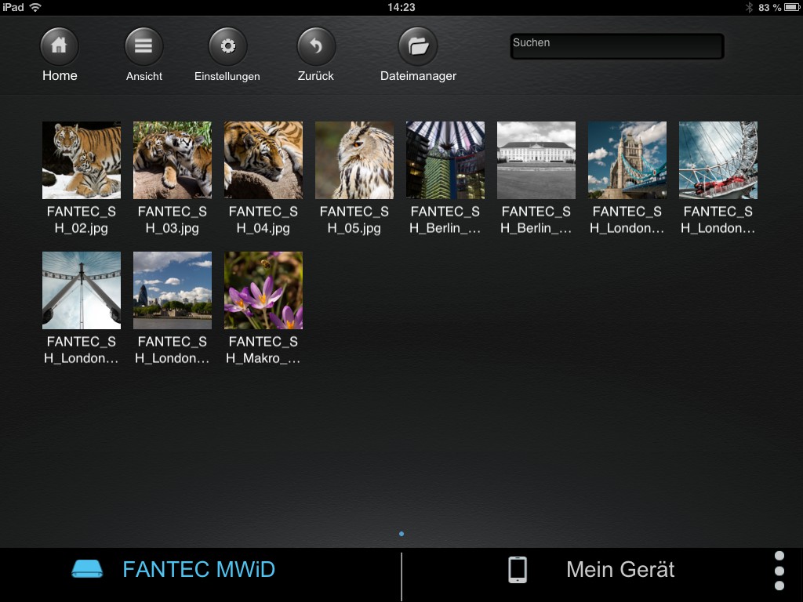803x602 pixels.
Task: Tap the blue page indicator dot
Action: pos(401,534)
